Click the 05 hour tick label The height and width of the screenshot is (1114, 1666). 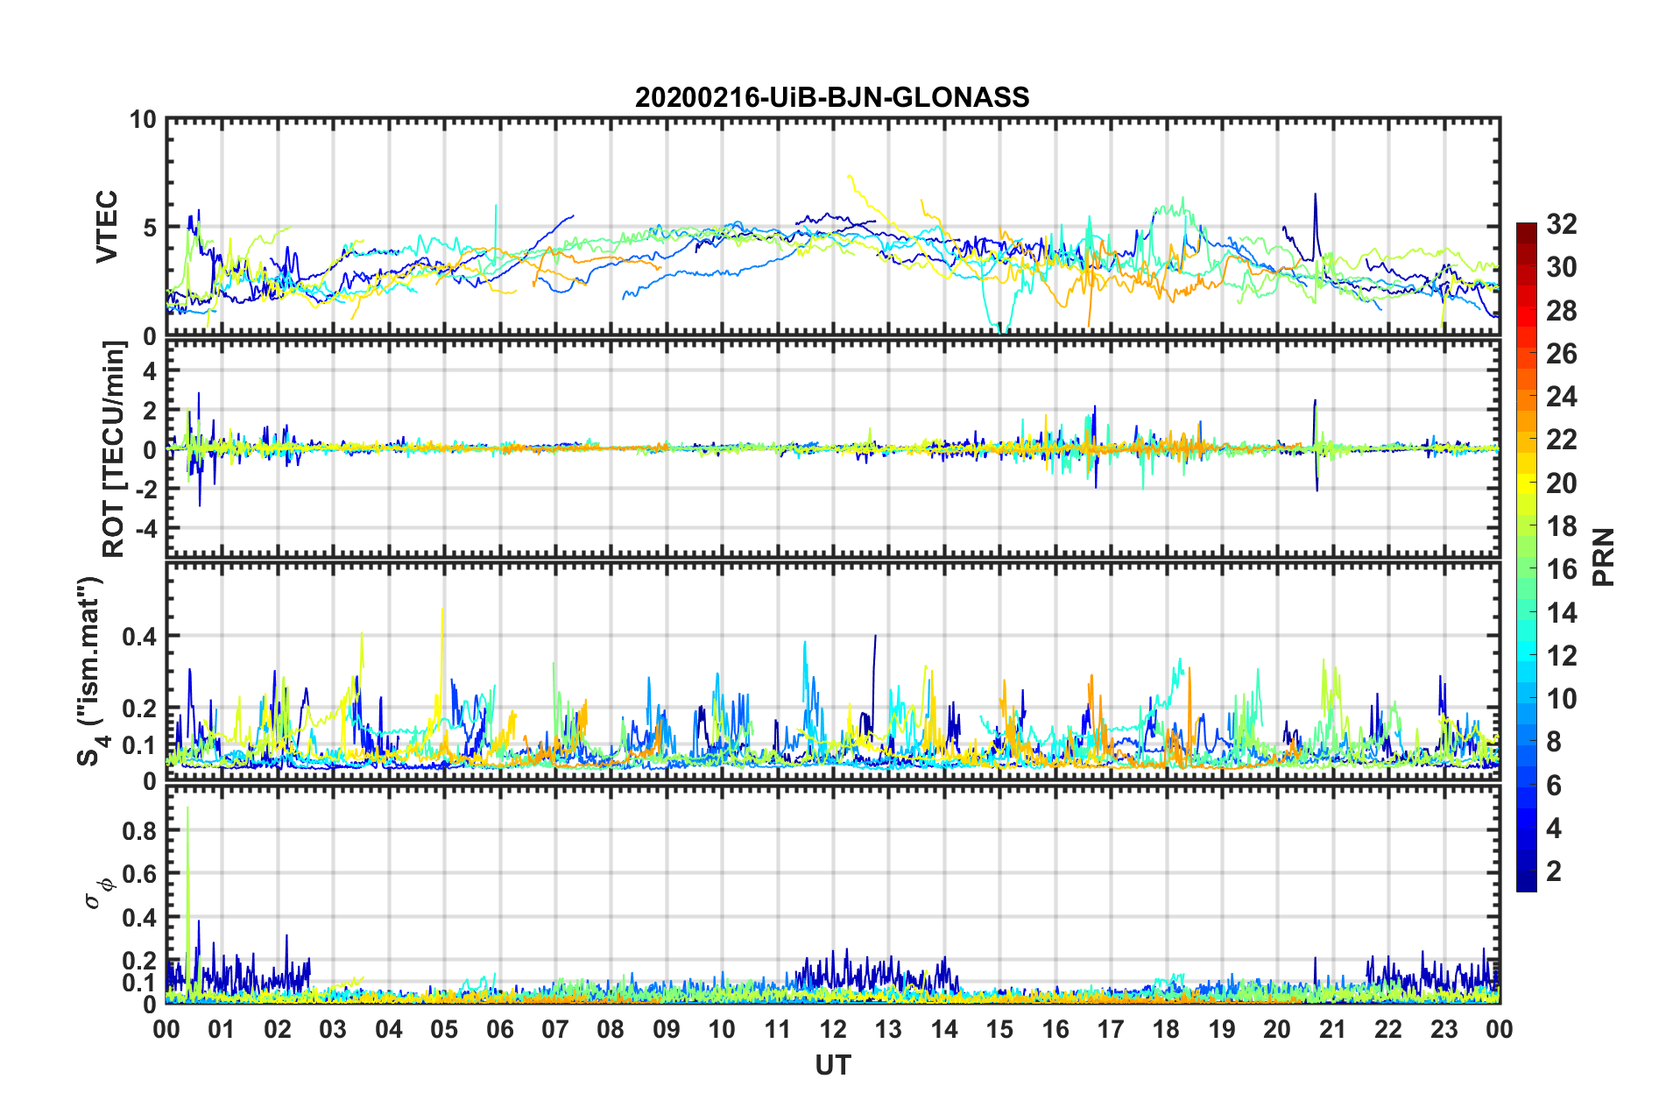pyautogui.click(x=444, y=1029)
